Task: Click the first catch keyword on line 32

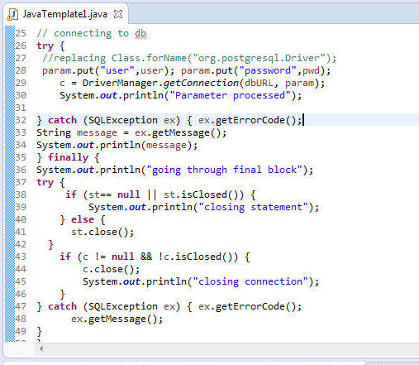Action: tap(62, 120)
